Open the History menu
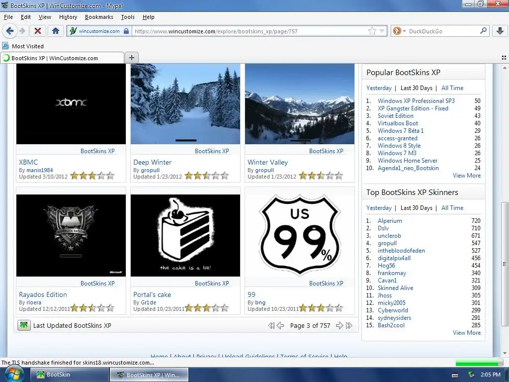Image resolution: width=509 pixels, height=382 pixels. point(68,17)
